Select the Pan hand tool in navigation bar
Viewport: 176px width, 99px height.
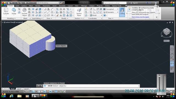click(x=172, y=54)
